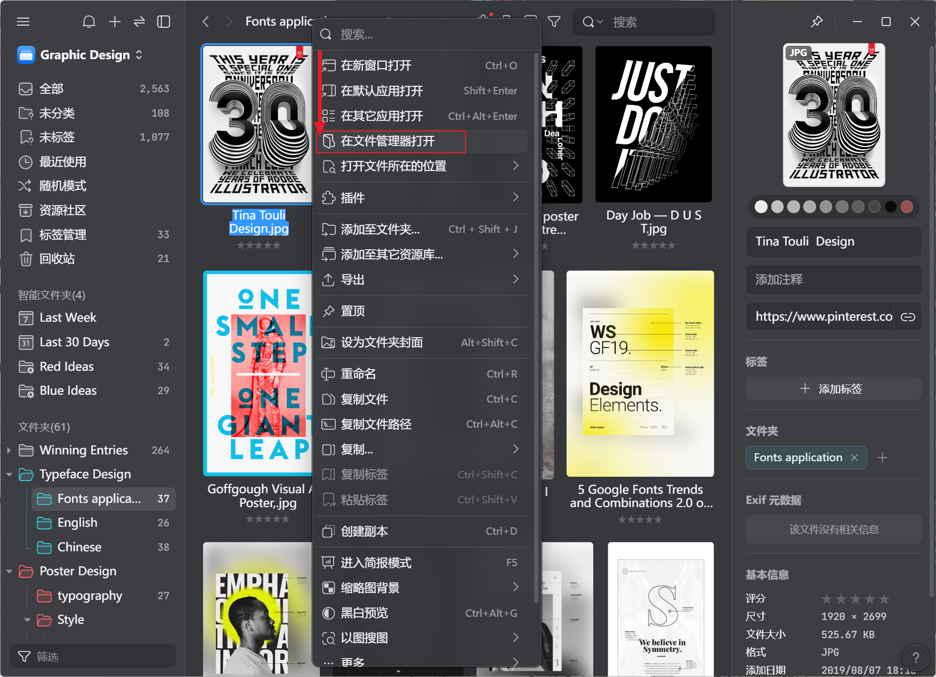Expand 打开文件所在的位置 submenu
Image resolution: width=936 pixels, height=677 pixels.
click(422, 166)
